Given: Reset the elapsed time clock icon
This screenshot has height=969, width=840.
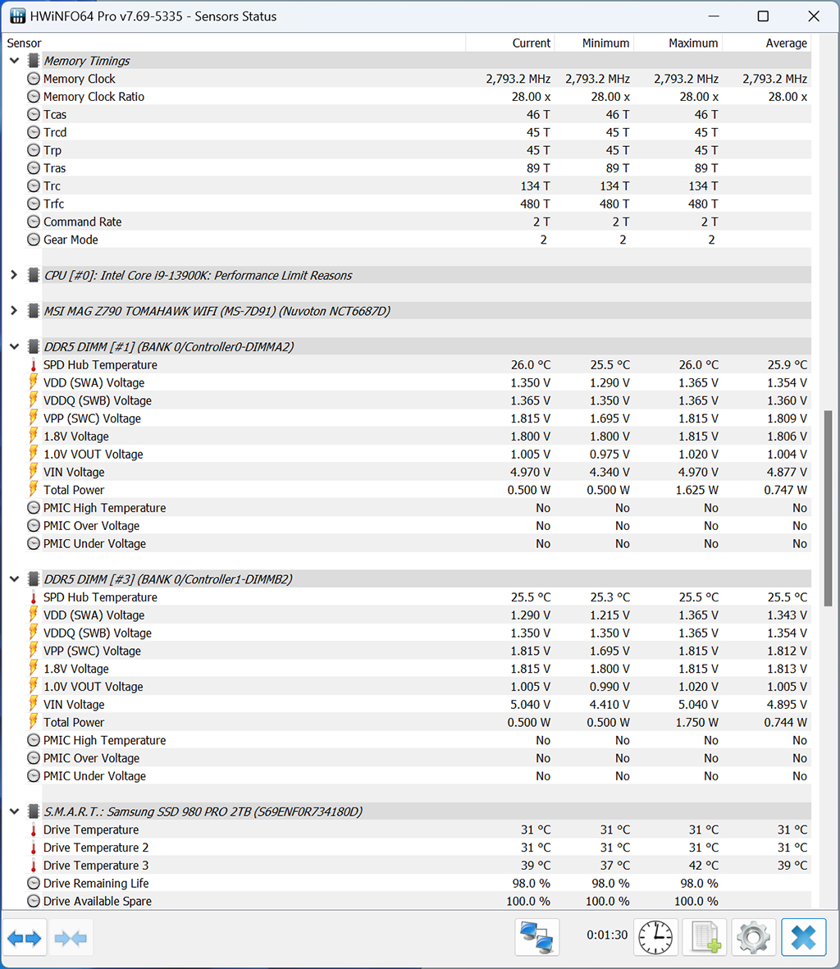Looking at the screenshot, I should (x=655, y=937).
